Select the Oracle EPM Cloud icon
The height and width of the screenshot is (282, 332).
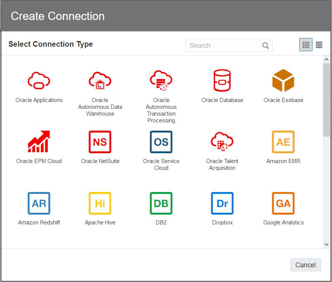pos(39,142)
